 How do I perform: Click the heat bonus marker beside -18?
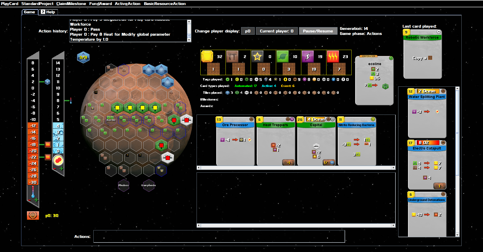(x=48, y=144)
